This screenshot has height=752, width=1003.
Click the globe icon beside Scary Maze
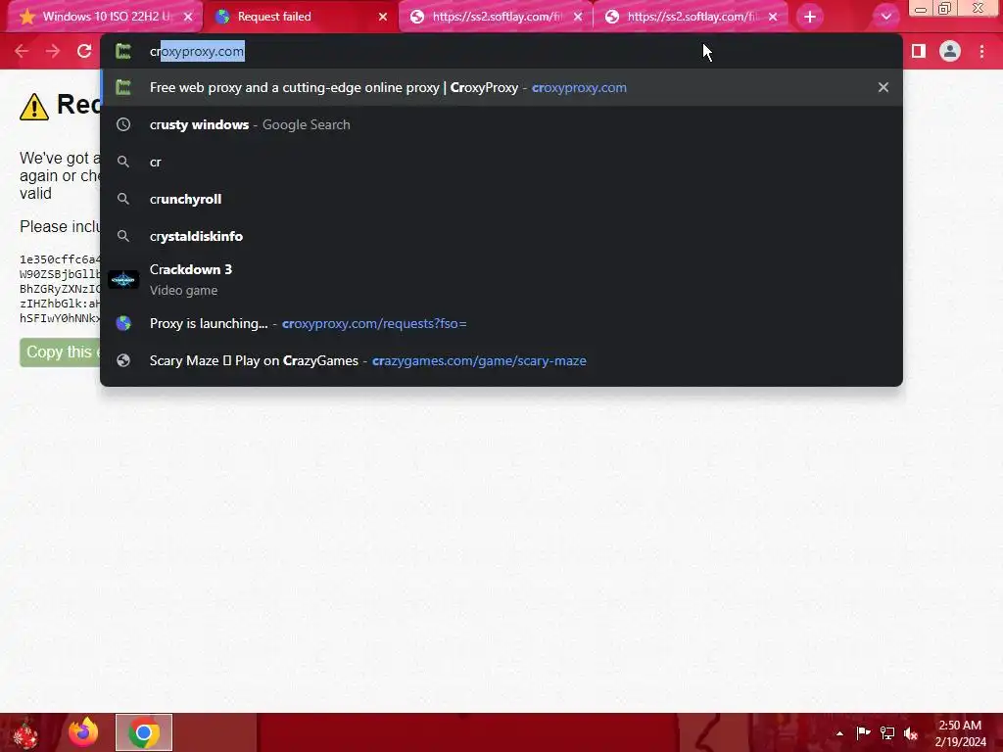(x=123, y=360)
